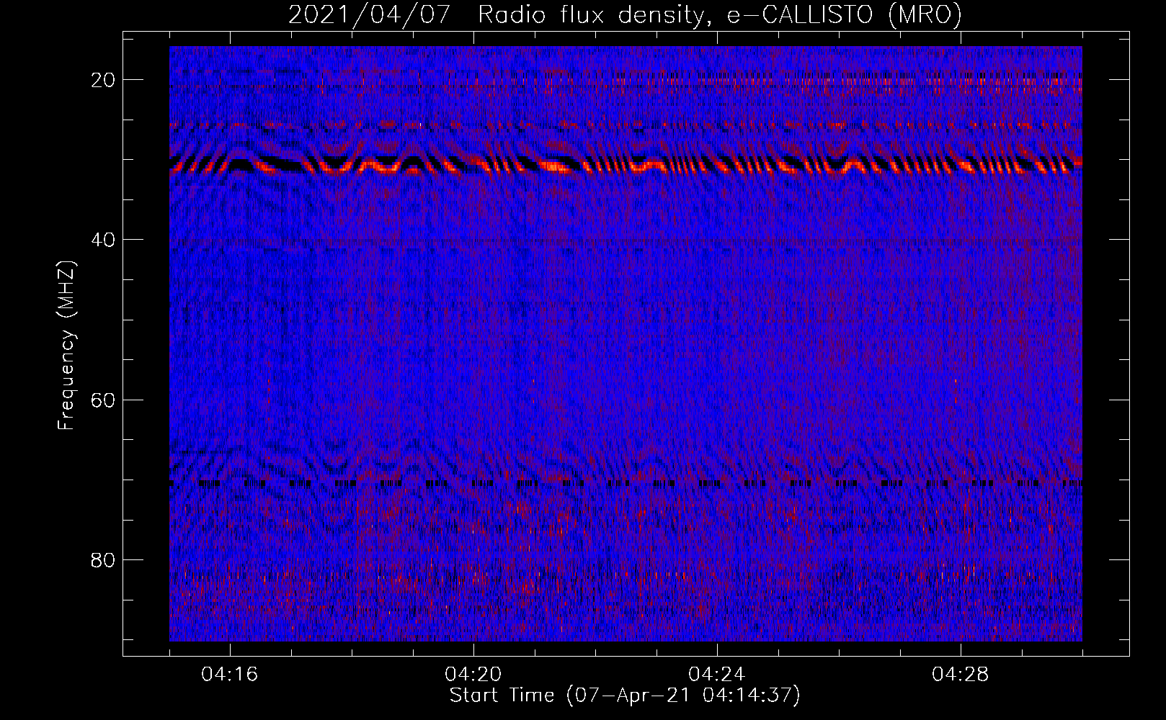Click the "04:20" time tick label
This screenshot has height=720, width=1166.
(x=473, y=675)
